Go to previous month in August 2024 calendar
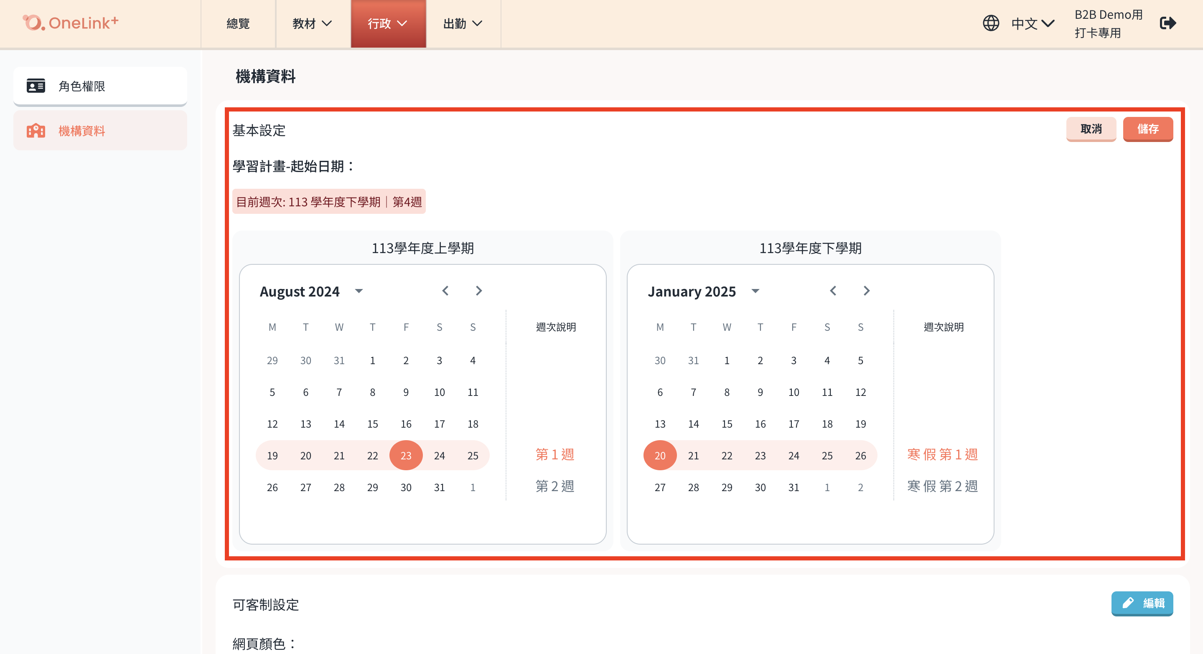The height and width of the screenshot is (654, 1203). (445, 291)
